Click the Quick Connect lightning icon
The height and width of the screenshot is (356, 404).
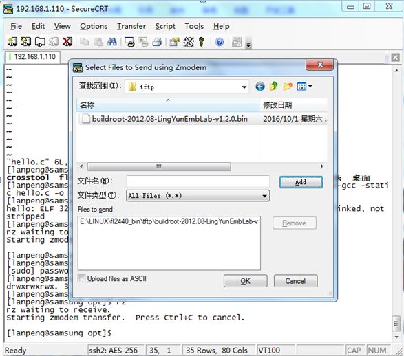(x=26, y=41)
